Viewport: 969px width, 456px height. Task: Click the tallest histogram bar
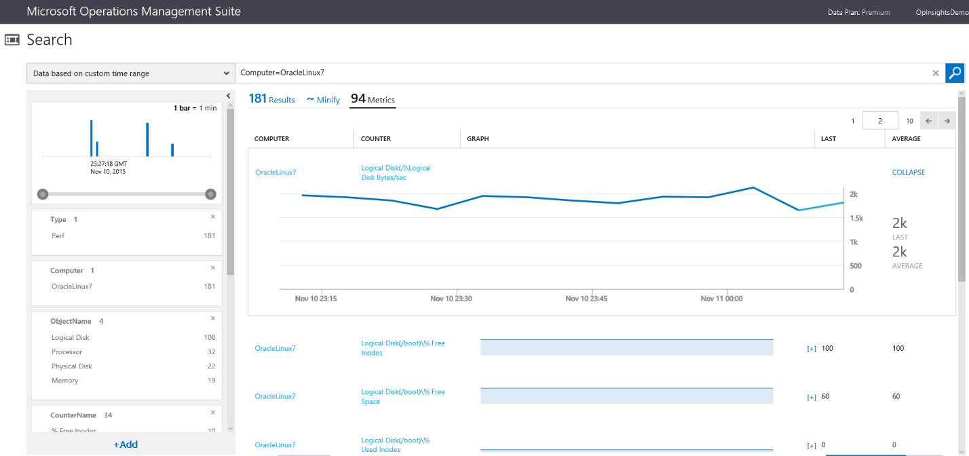pos(92,138)
